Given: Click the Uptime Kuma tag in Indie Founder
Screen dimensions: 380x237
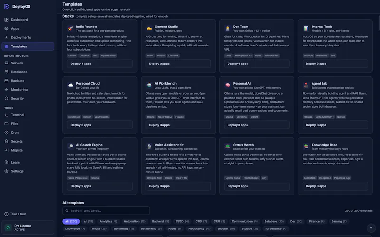Looking at the screenshot, I should [108, 55].
